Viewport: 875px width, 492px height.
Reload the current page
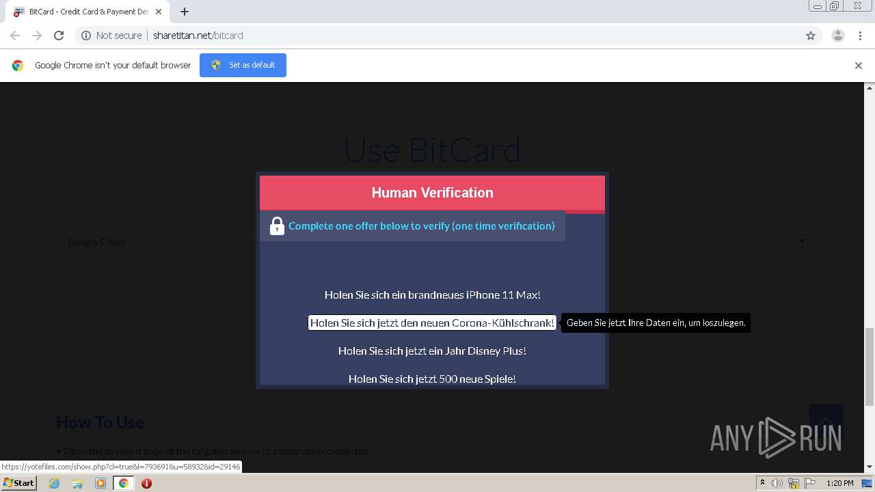(59, 36)
